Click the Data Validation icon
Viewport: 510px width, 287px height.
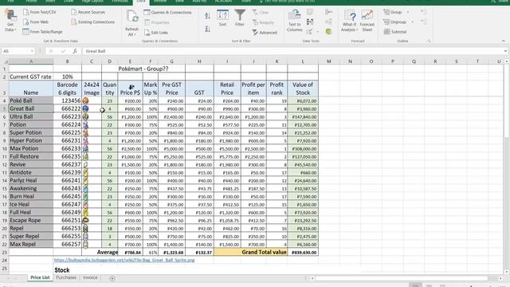309,32
